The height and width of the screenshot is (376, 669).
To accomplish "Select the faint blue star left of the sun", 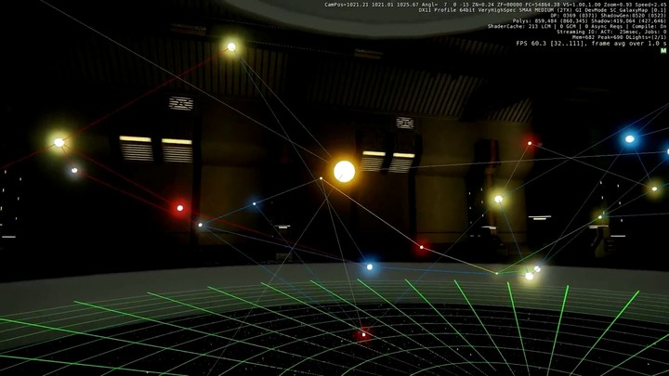I will point(255,203).
